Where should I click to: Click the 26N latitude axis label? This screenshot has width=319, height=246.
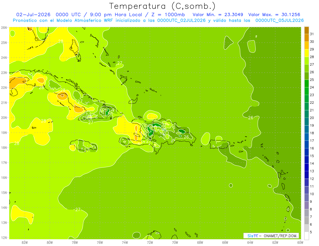coord(4,28)
